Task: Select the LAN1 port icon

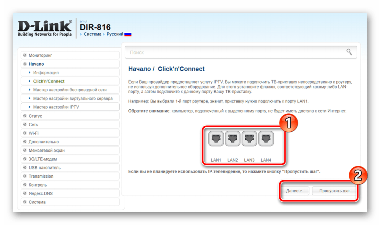Action: coord(216,139)
